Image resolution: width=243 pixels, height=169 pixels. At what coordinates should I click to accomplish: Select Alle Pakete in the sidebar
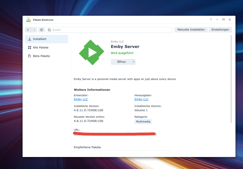pyautogui.click(x=46, y=47)
